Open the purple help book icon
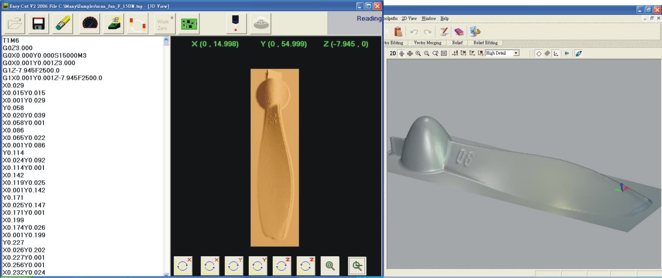This screenshot has width=662, height=278. (x=459, y=31)
